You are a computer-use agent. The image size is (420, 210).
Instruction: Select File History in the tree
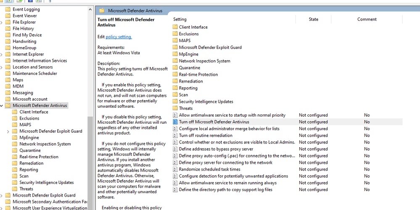23,29
